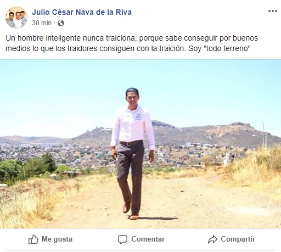
Task: Open the round profile picture of the poster
Action: point(16,18)
